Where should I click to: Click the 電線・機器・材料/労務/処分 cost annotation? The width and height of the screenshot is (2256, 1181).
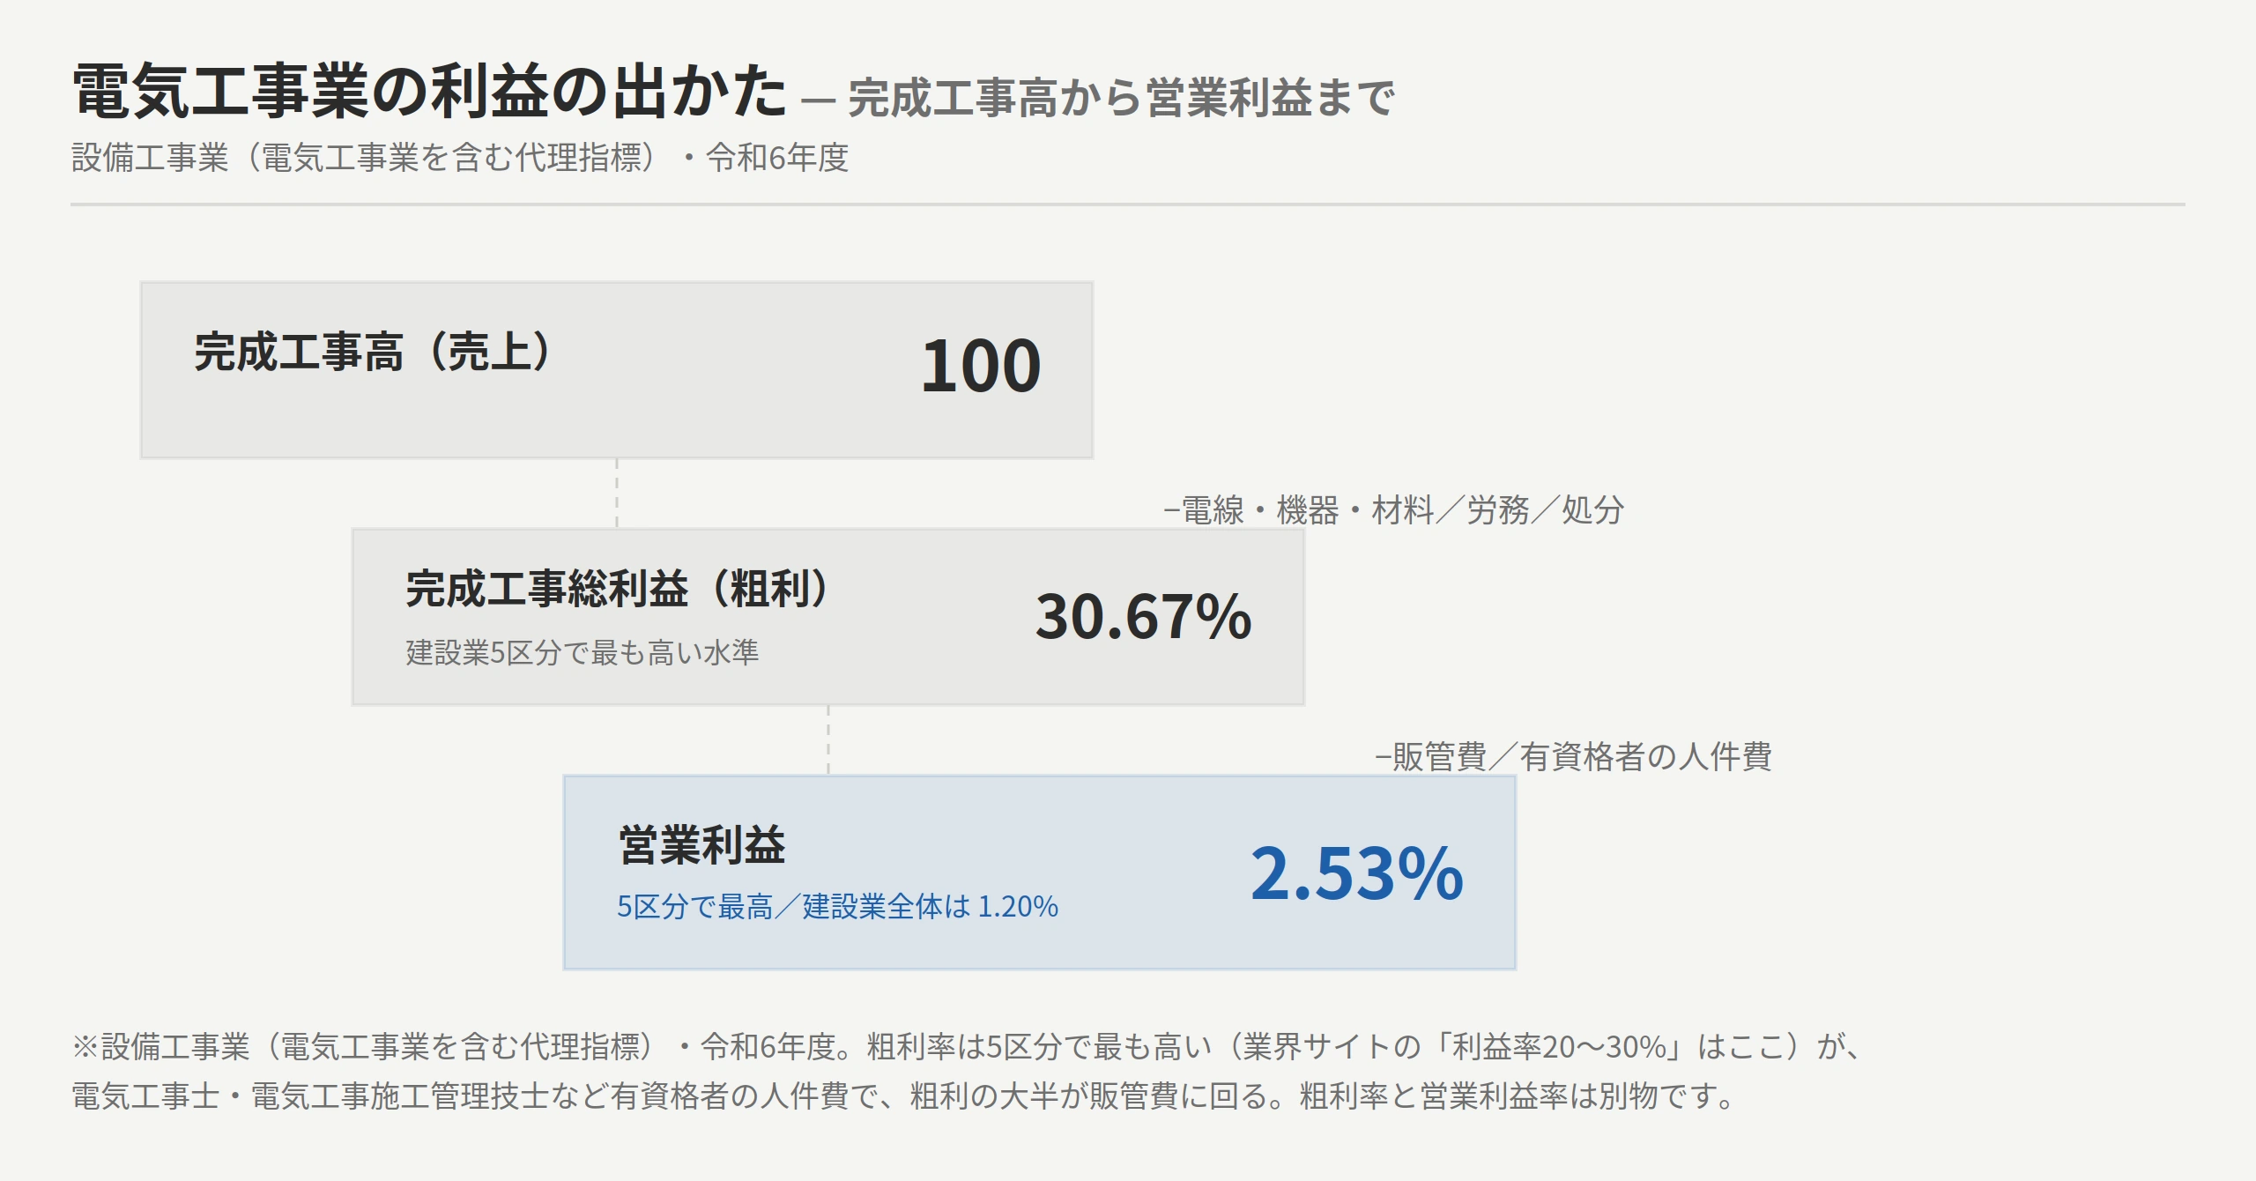1394,510
